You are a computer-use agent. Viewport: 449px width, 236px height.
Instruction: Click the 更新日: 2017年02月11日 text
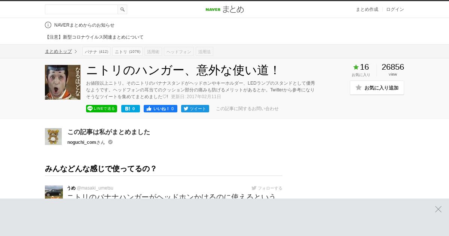click(196, 97)
